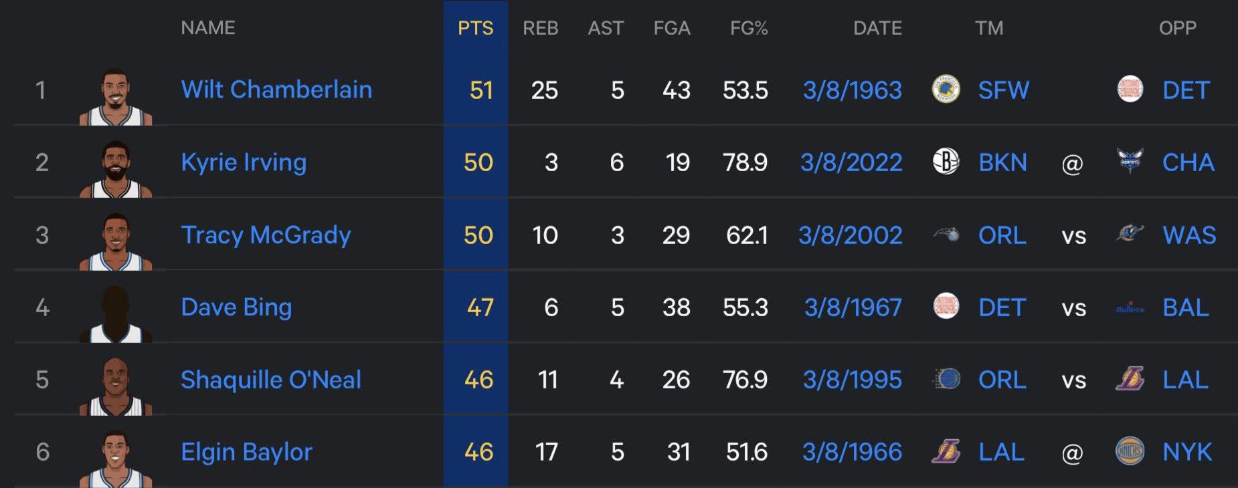Image resolution: width=1238 pixels, height=488 pixels.
Task: Click the Detroit Pistons logo in Dave Bing's row
Action: click(946, 307)
